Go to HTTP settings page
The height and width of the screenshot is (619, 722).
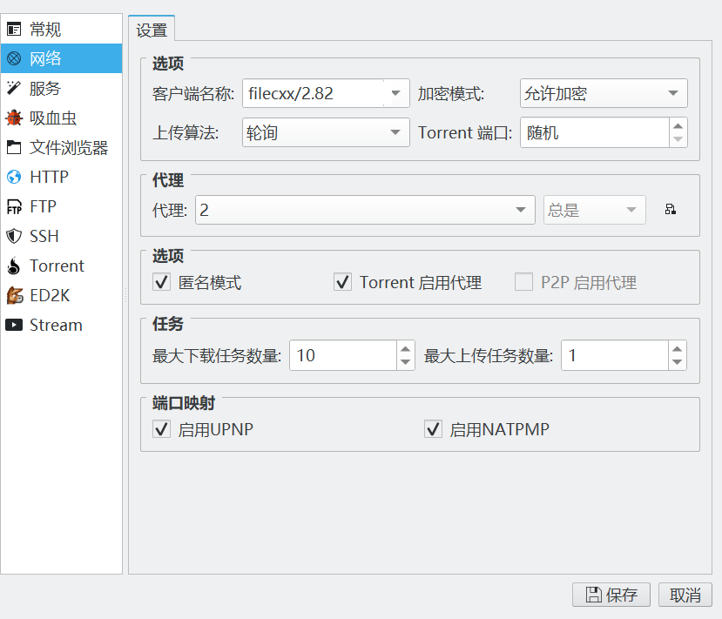pyautogui.click(x=61, y=177)
